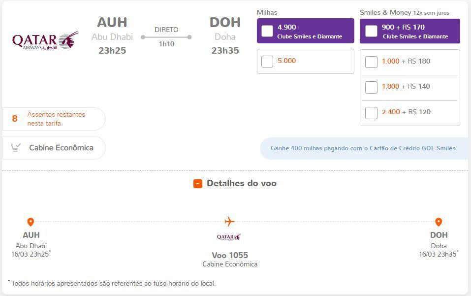
Task: Click the 8 Assentos restantes nesta tarifa badge
Action: (x=54, y=119)
